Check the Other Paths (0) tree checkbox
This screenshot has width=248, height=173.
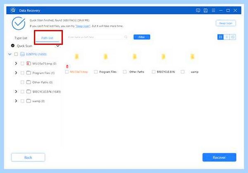[x=22, y=82]
